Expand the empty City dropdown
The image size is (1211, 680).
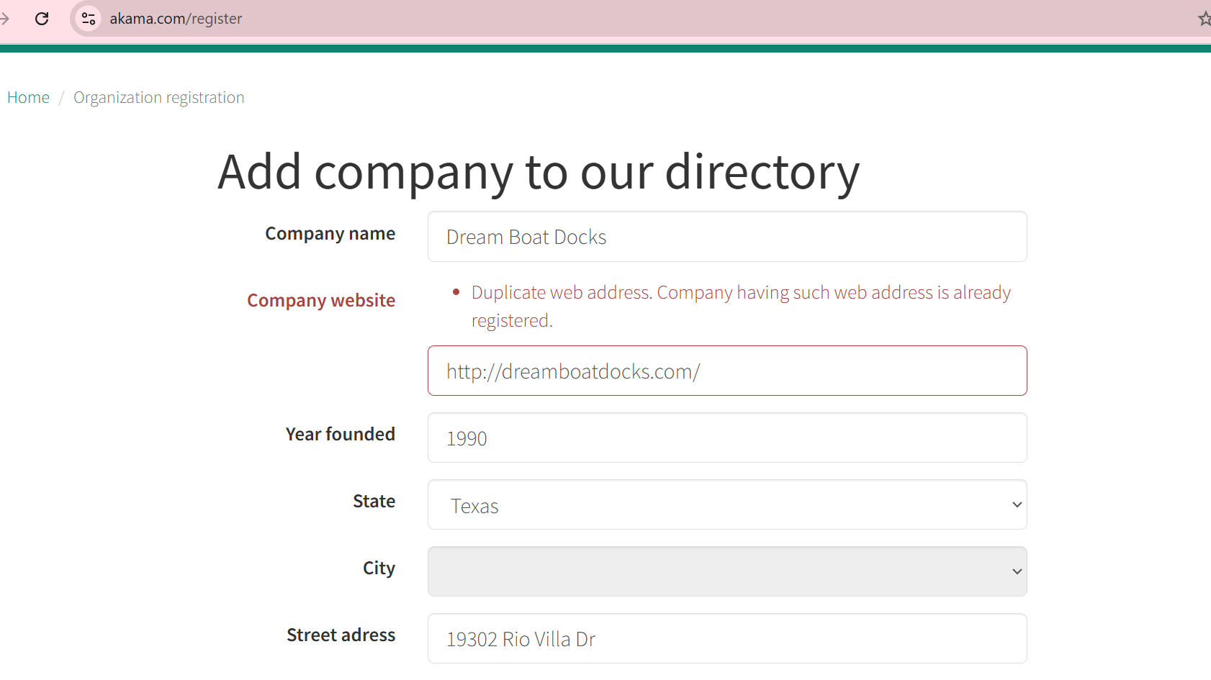[726, 571]
